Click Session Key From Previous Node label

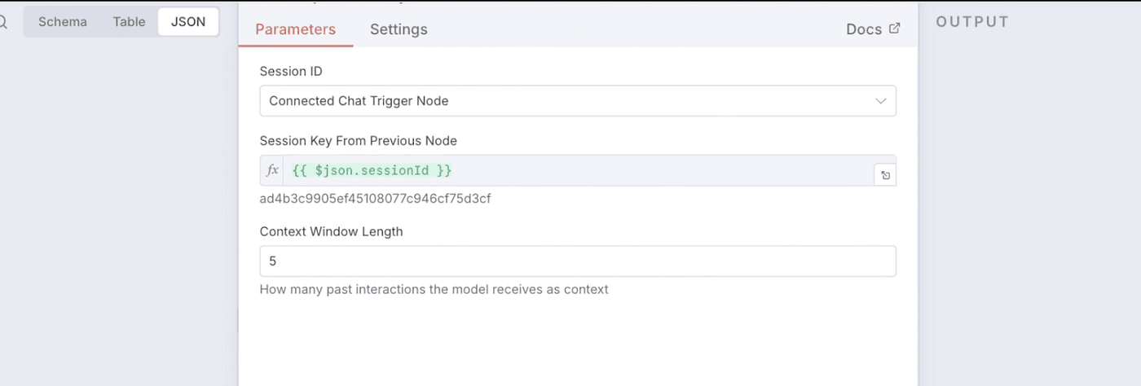click(x=358, y=141)
